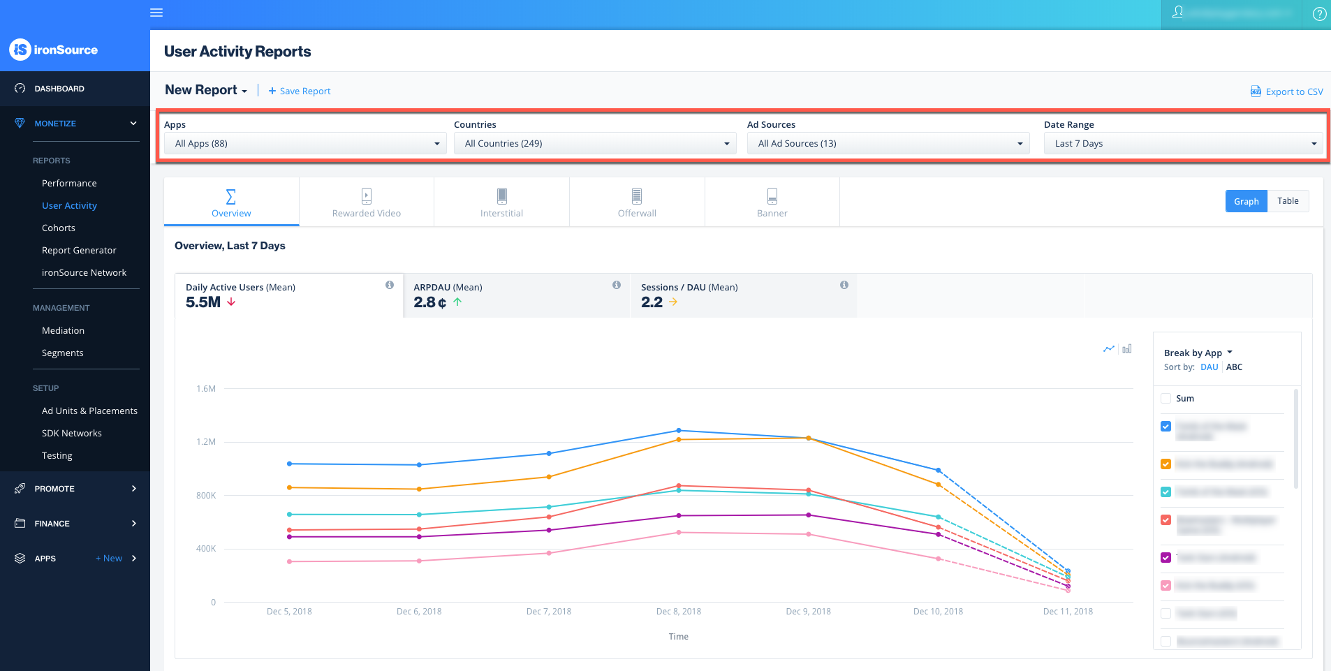The height and width of the screenshot is (671, 1331).
Task: Open the Offerwall tab
Action: click(636, 202)
